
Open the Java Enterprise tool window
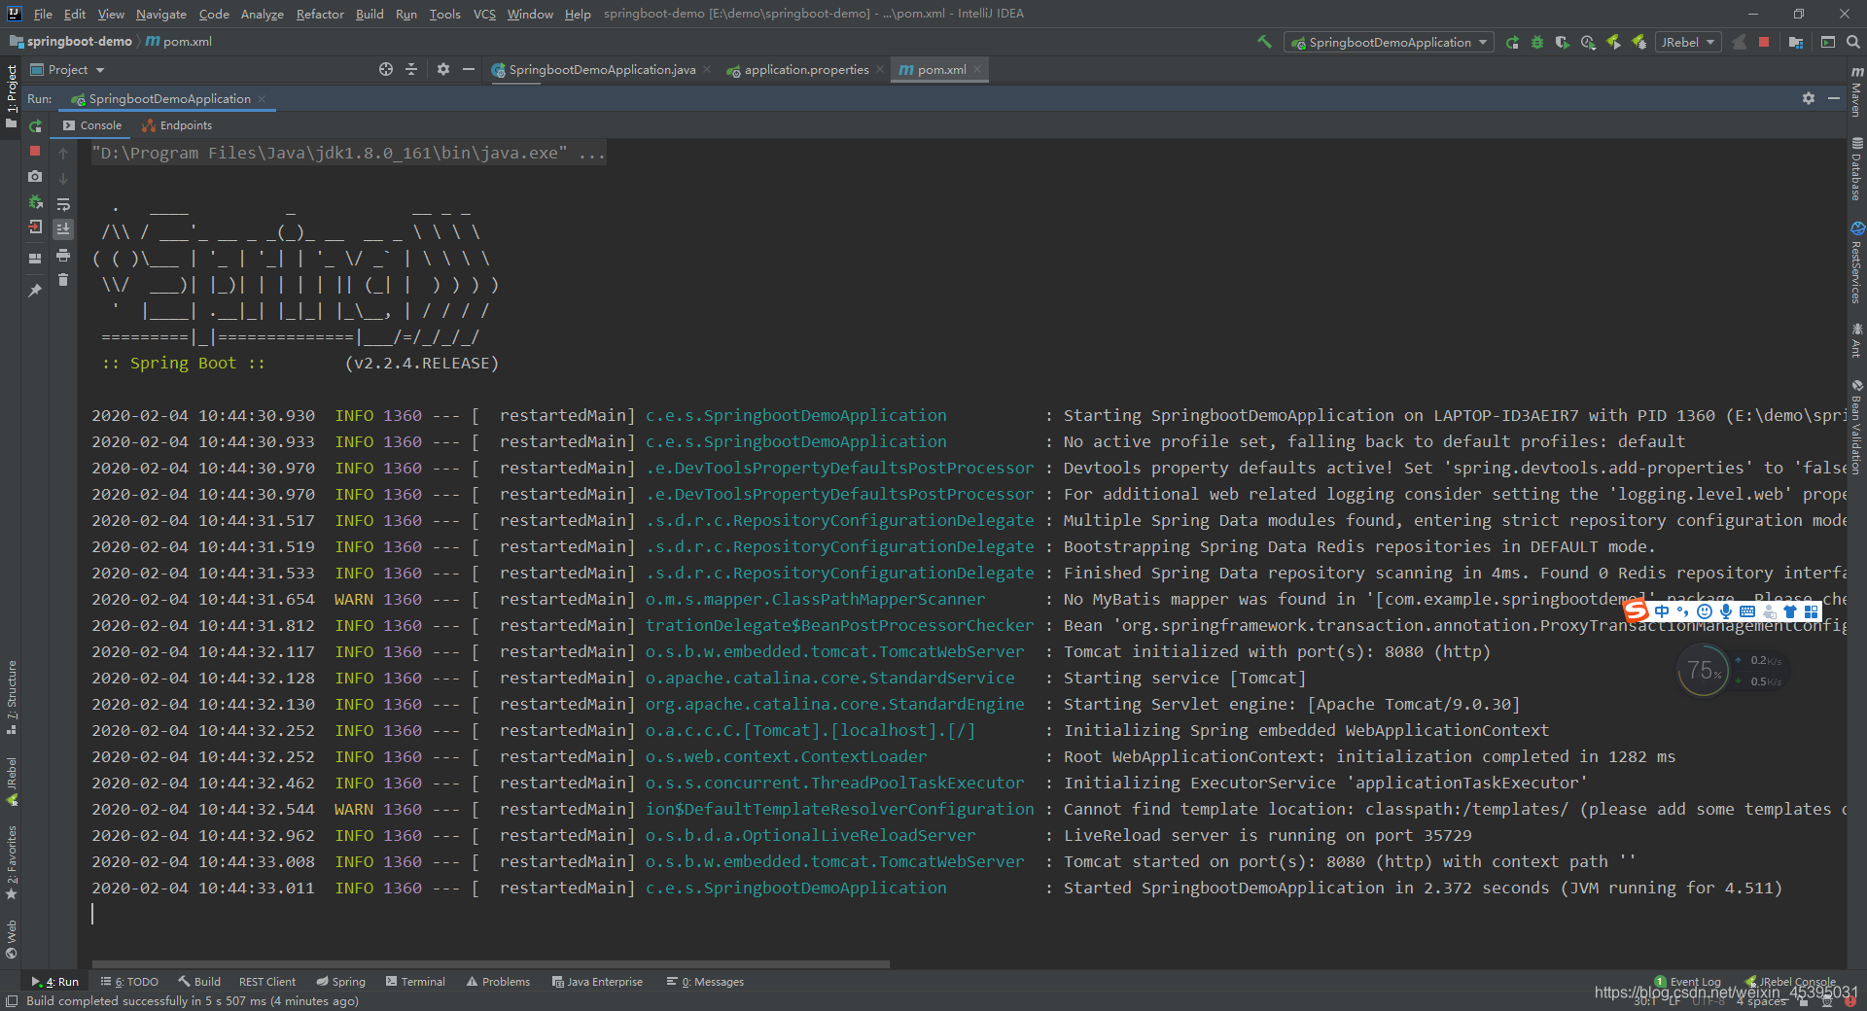tap(597, 982)
